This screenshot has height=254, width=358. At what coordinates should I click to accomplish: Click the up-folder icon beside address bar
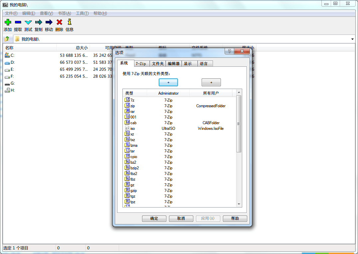7,39
